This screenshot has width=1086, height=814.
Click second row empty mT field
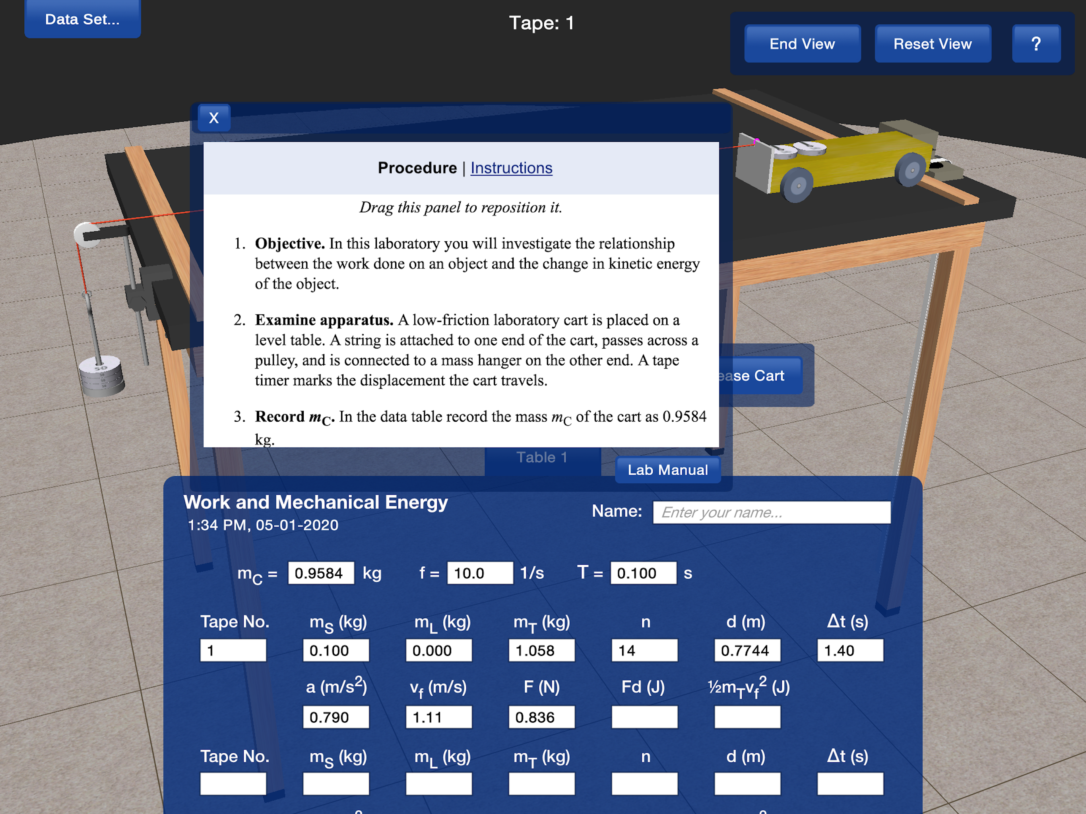point(541,784)
